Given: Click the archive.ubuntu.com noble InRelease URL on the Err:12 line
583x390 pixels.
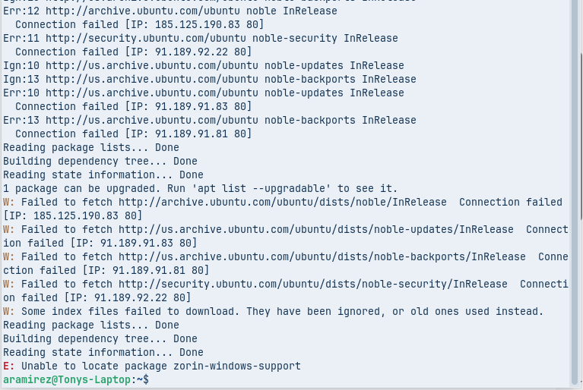Looking at the screenshot, I should [x=143, y=11].
